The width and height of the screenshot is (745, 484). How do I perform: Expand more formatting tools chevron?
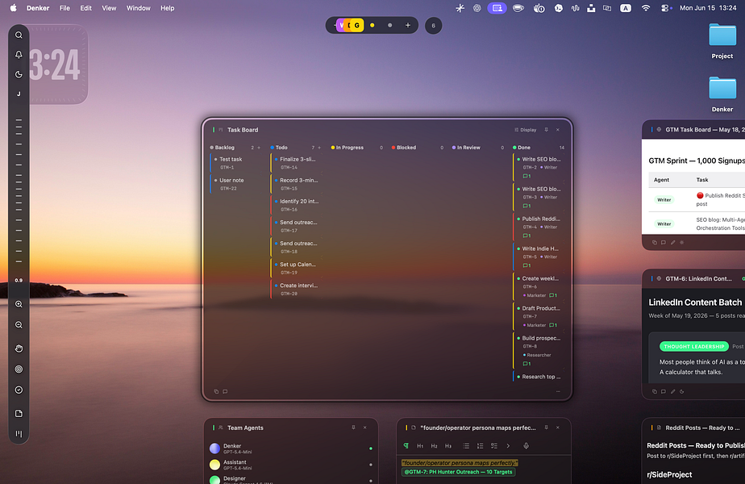(x=508, y=446)
